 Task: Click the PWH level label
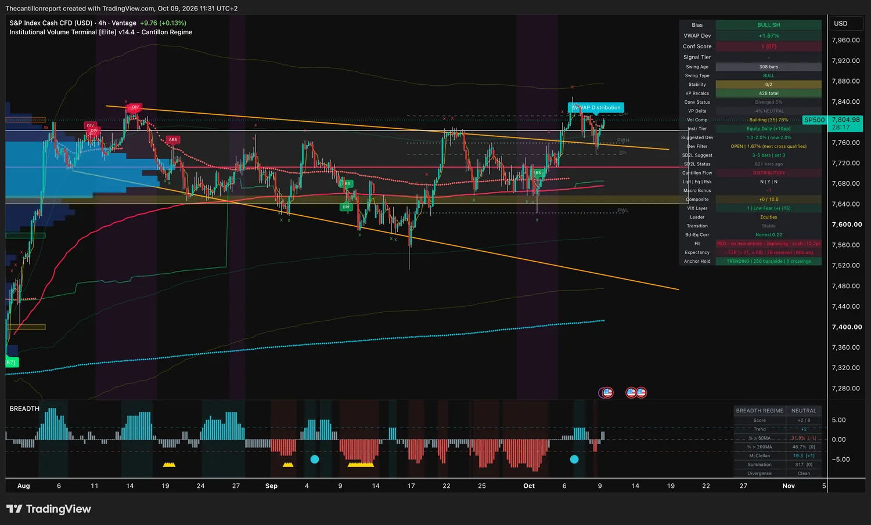click(x=623, y=140)
